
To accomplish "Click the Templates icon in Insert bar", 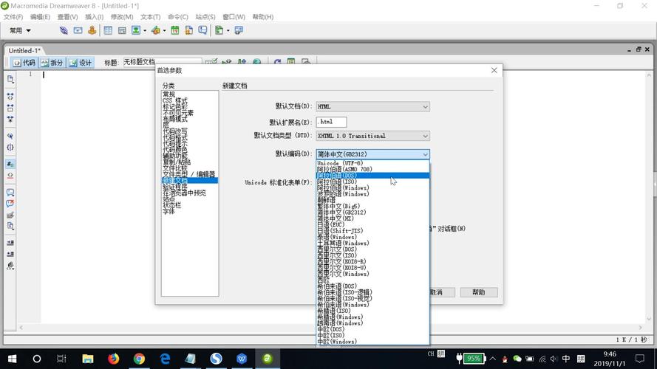I will pos(219,30).
